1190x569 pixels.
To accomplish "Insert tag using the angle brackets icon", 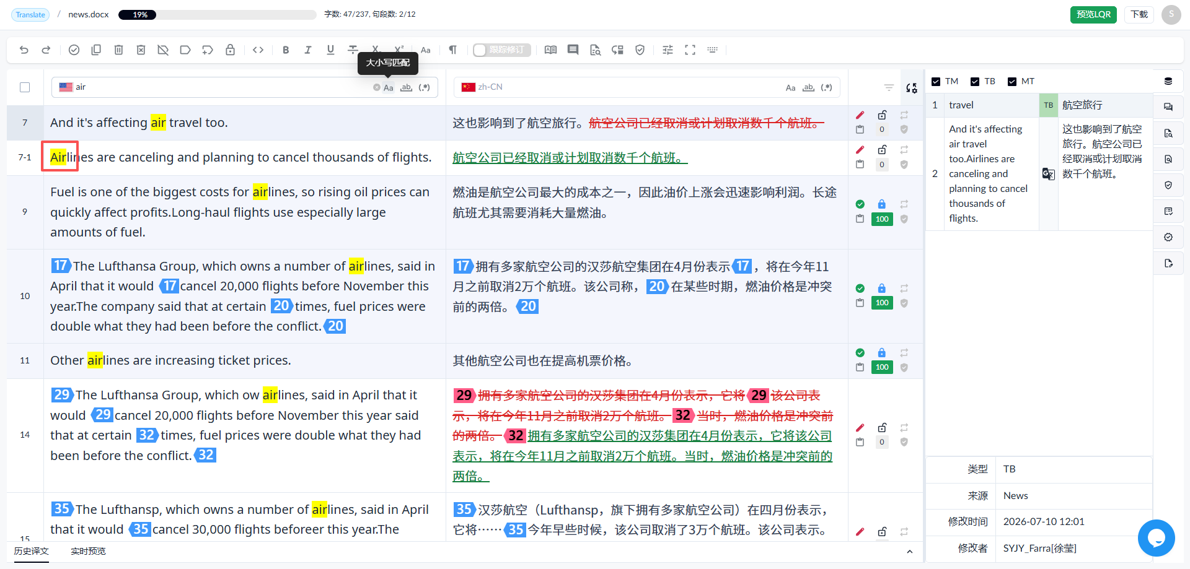I will pos(258,50).
